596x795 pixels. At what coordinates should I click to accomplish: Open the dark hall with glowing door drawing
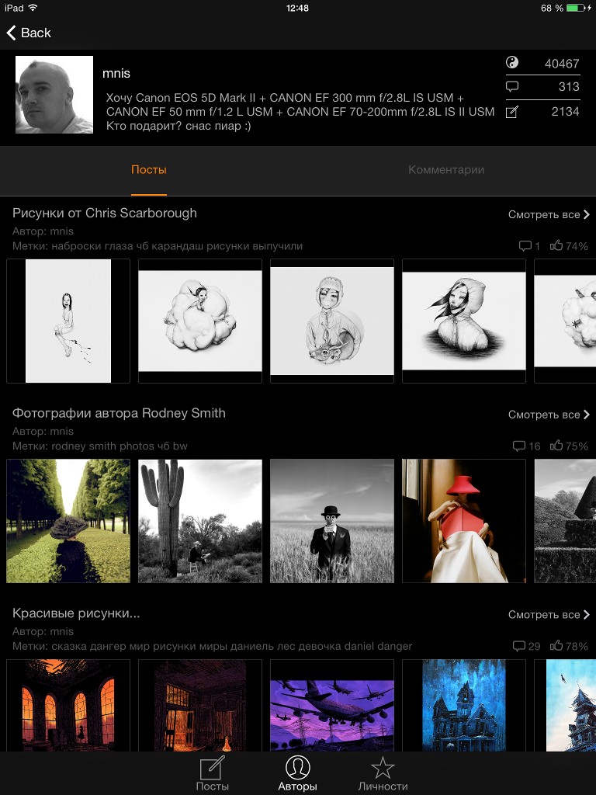[x=200, y=705]
